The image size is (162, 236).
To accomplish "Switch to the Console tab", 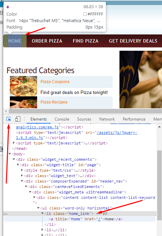I will [62, 119].
